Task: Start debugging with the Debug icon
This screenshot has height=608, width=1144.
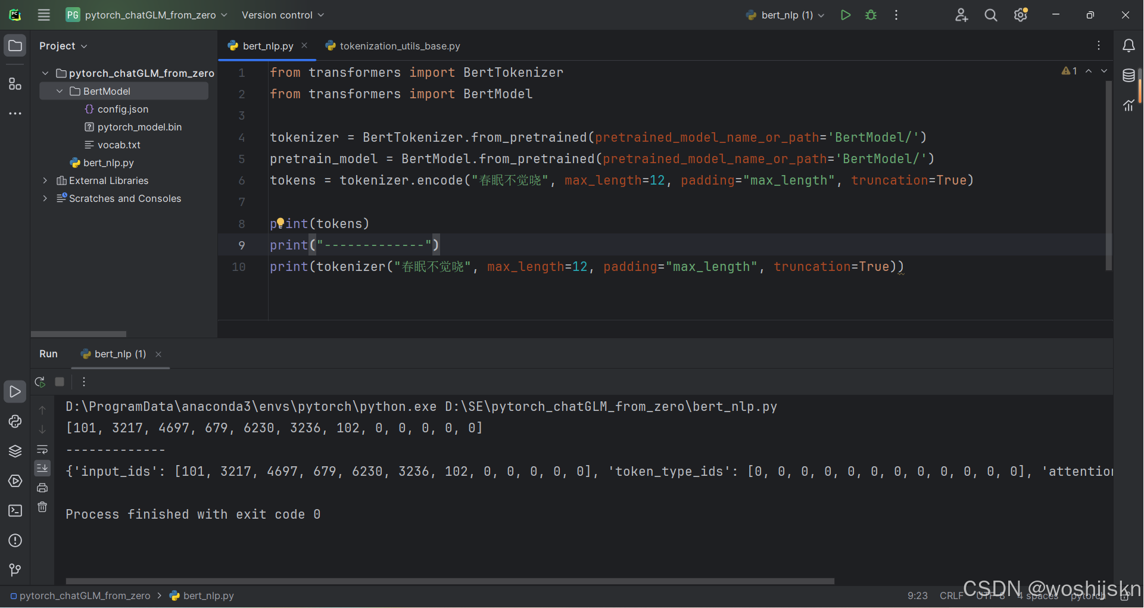Action: point(871,15)
